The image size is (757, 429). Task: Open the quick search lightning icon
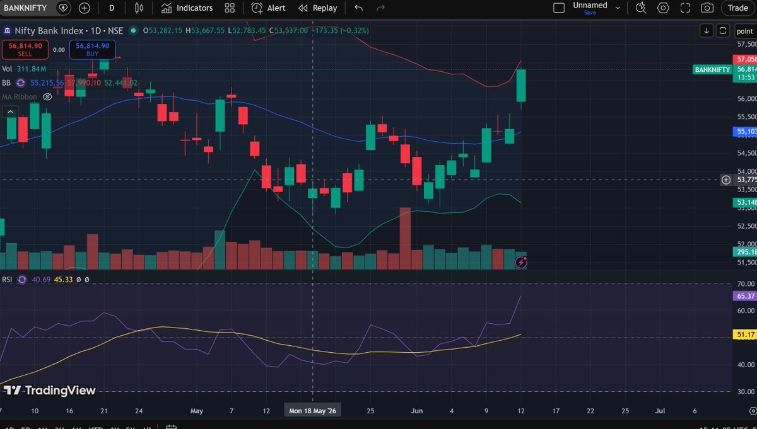tap(641, 8)
